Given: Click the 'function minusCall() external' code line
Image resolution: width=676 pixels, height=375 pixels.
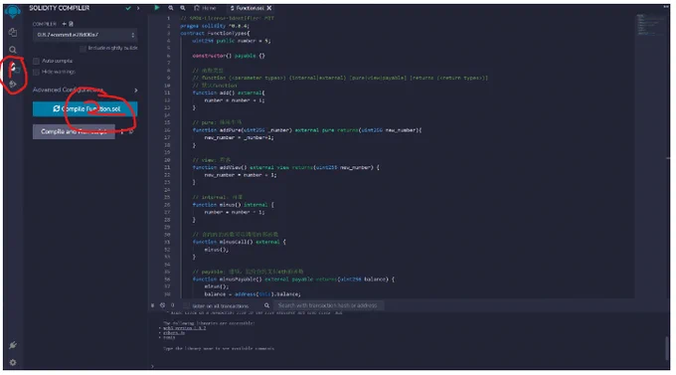Looking at the screenshot, I should [x=239, y=242].
